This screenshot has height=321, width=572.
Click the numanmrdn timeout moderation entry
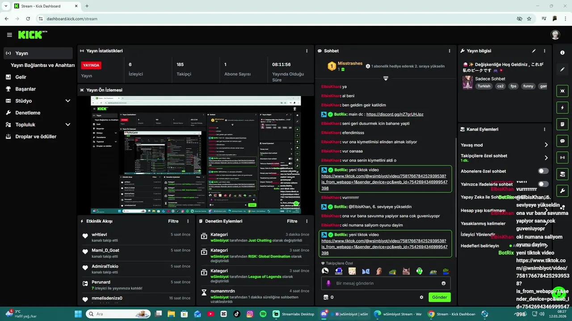pos(255,296)
